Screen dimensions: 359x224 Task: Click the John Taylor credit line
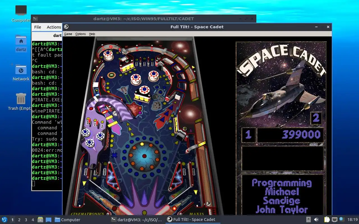click(x=282, y=209)
